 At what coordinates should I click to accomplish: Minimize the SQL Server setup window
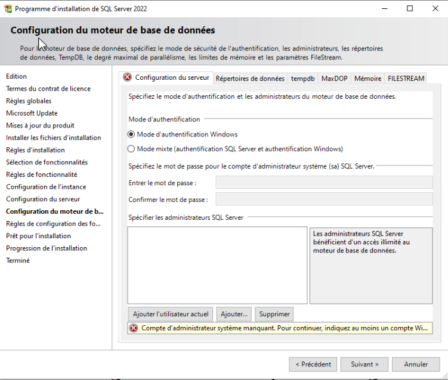[385, 8]
